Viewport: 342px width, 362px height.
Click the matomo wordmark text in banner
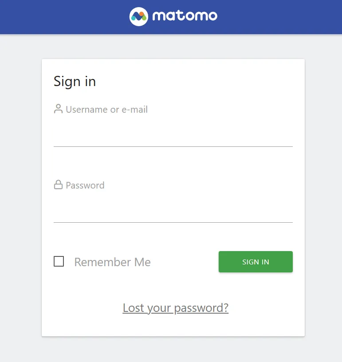185,16
